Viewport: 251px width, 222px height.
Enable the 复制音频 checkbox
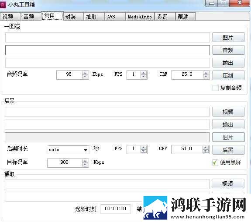[x=216, y=88]
